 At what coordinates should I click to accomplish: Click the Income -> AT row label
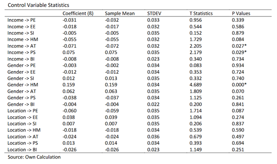(22, 46)
